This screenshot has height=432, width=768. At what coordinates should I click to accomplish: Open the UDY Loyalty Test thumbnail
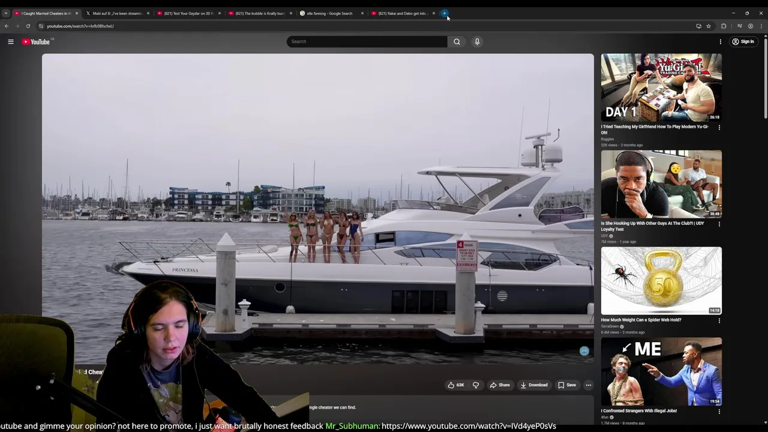pos(661,184)
